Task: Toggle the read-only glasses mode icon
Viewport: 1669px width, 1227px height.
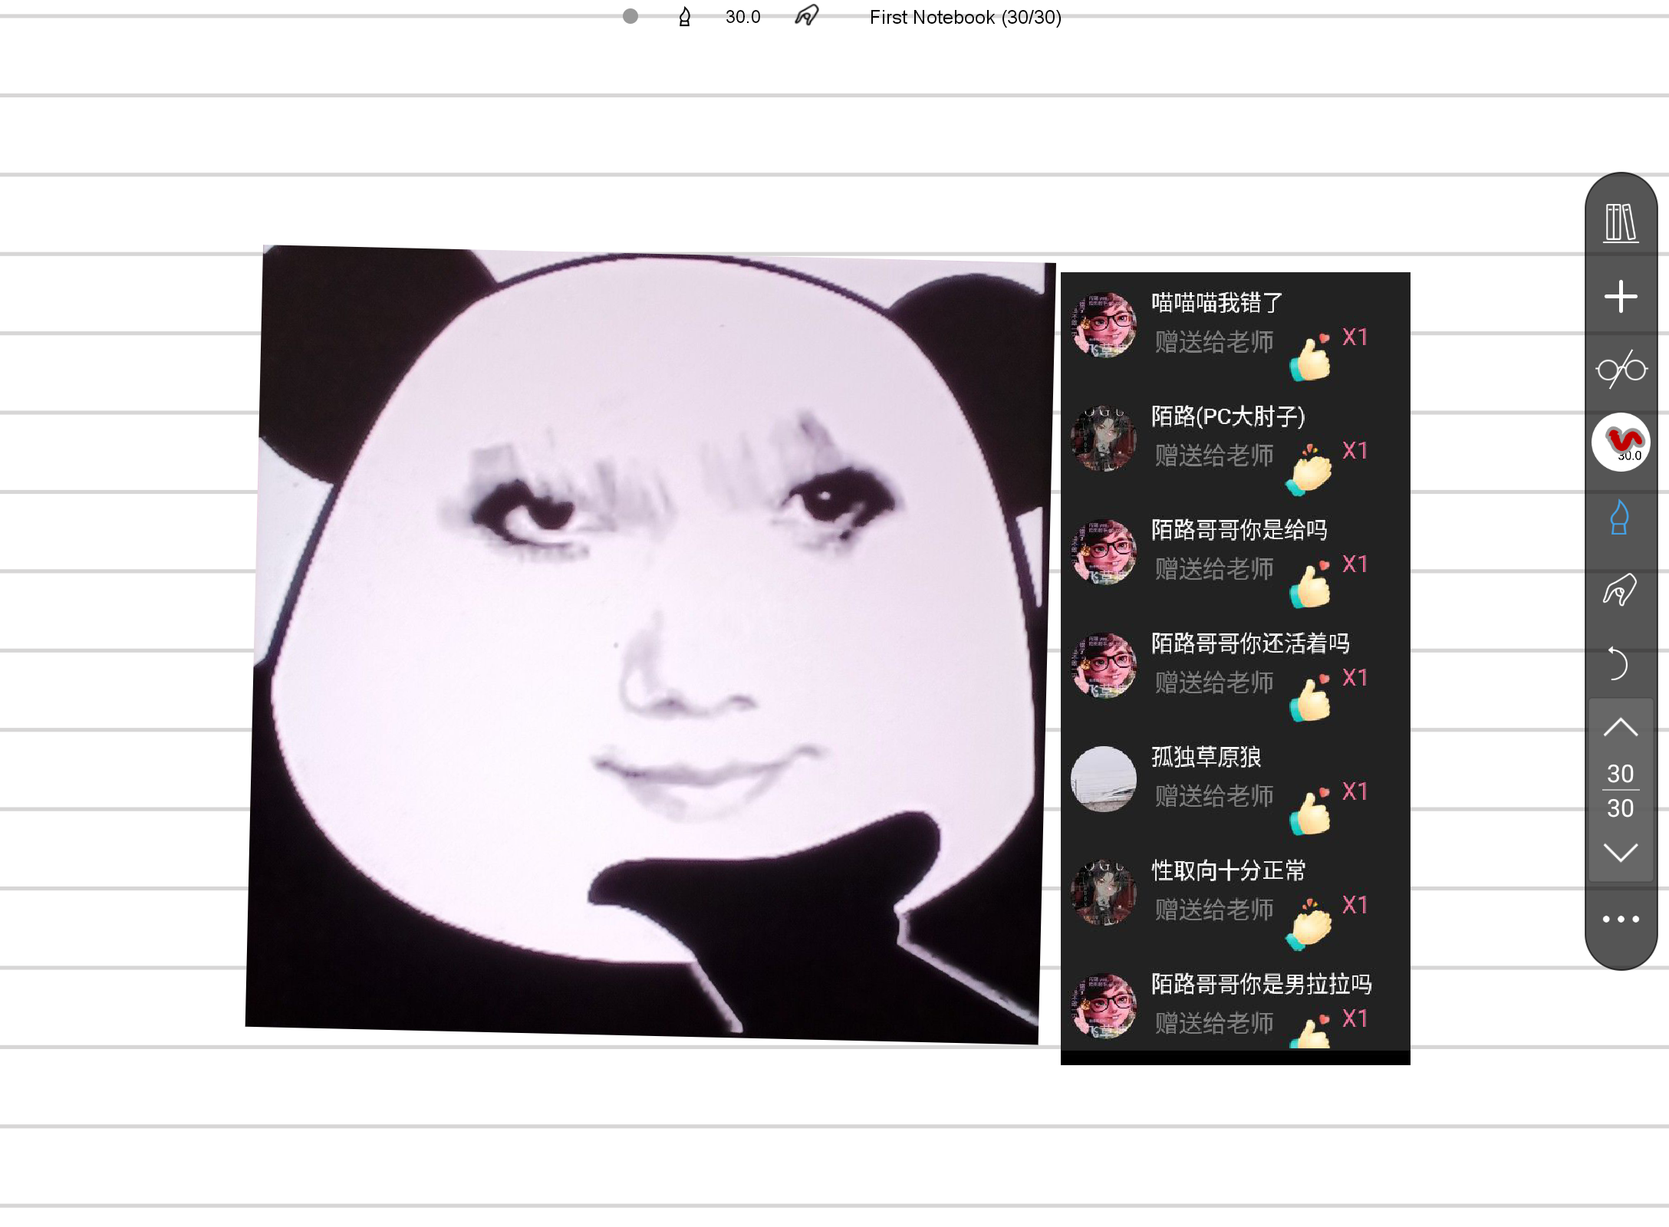Action: coord(1621,370)
